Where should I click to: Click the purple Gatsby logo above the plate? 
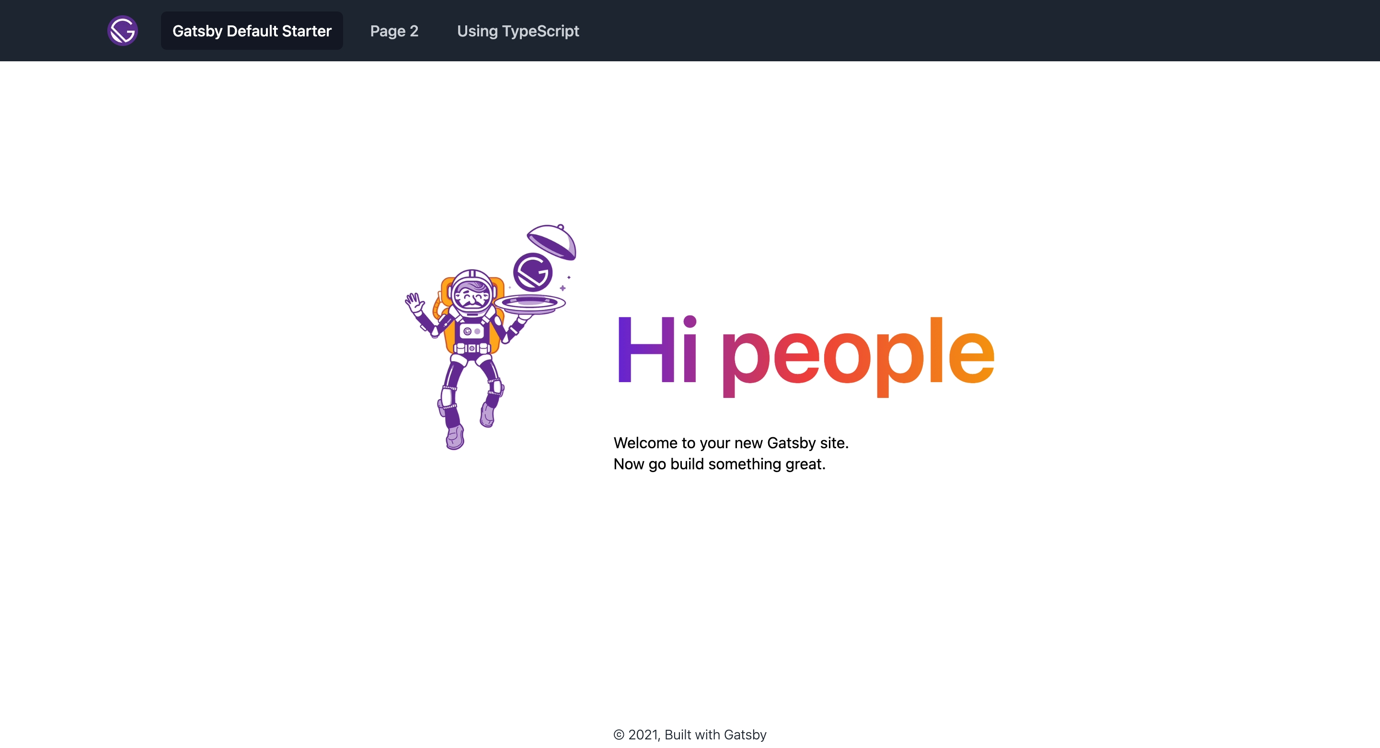click(532, 272)
